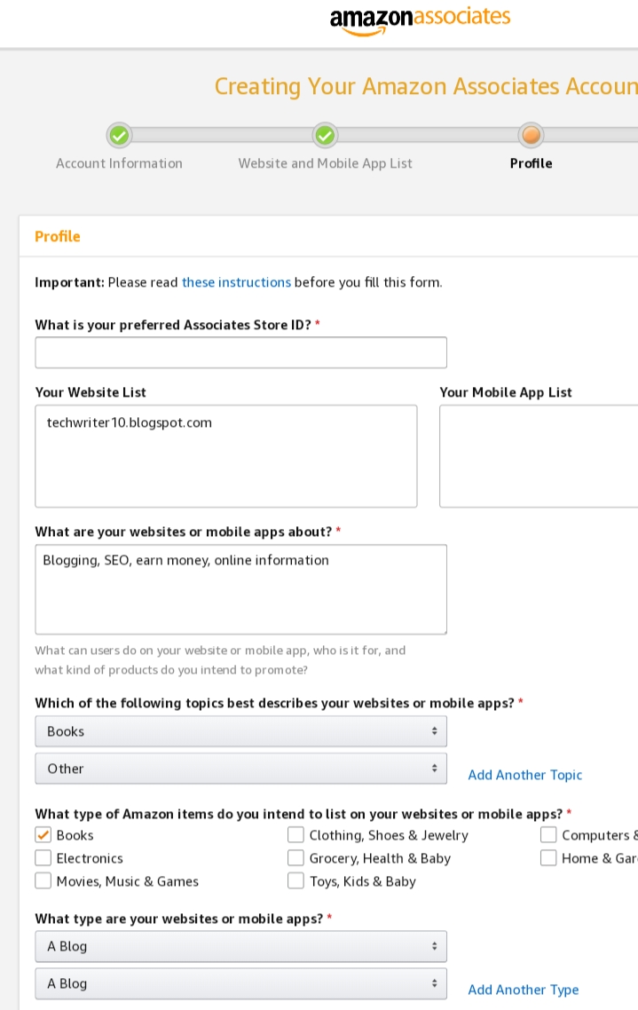638x1010 pixels.
Task: Open the Books topic dropdown
Action: click(x=240, y=731)
